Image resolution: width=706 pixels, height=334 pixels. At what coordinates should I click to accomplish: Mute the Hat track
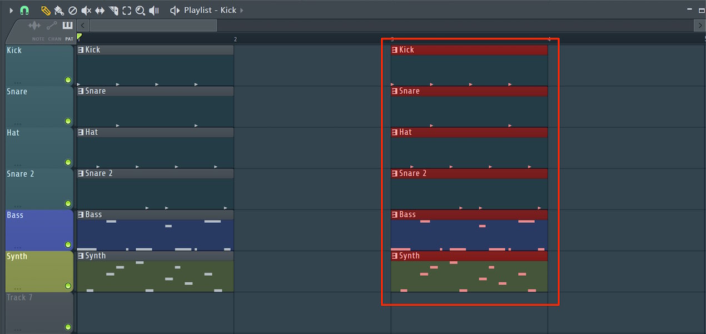coord(68,162)
